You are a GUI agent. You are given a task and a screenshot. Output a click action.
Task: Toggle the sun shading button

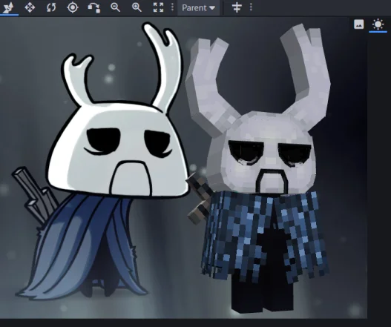click(x=378, y=24)
